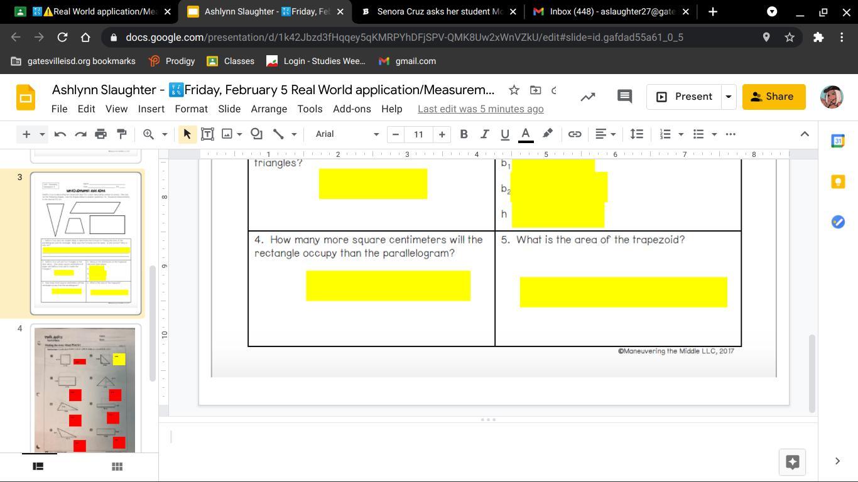Open the 'Last edit was 5 minutes ago' link
This screenshot has width=858, height=482.
[481, 109]
